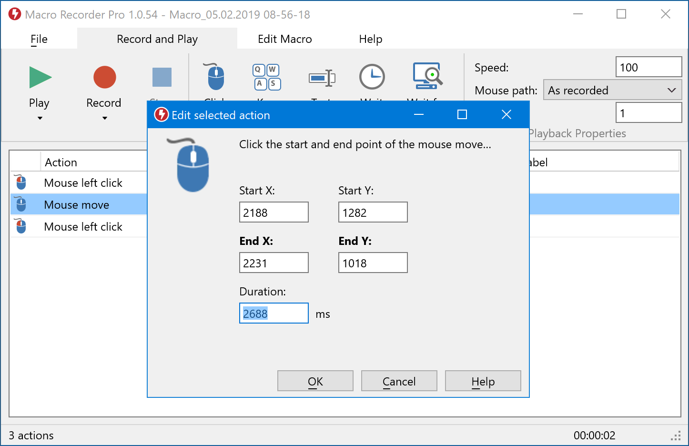Expand the Play dropdown arrow

40,118
